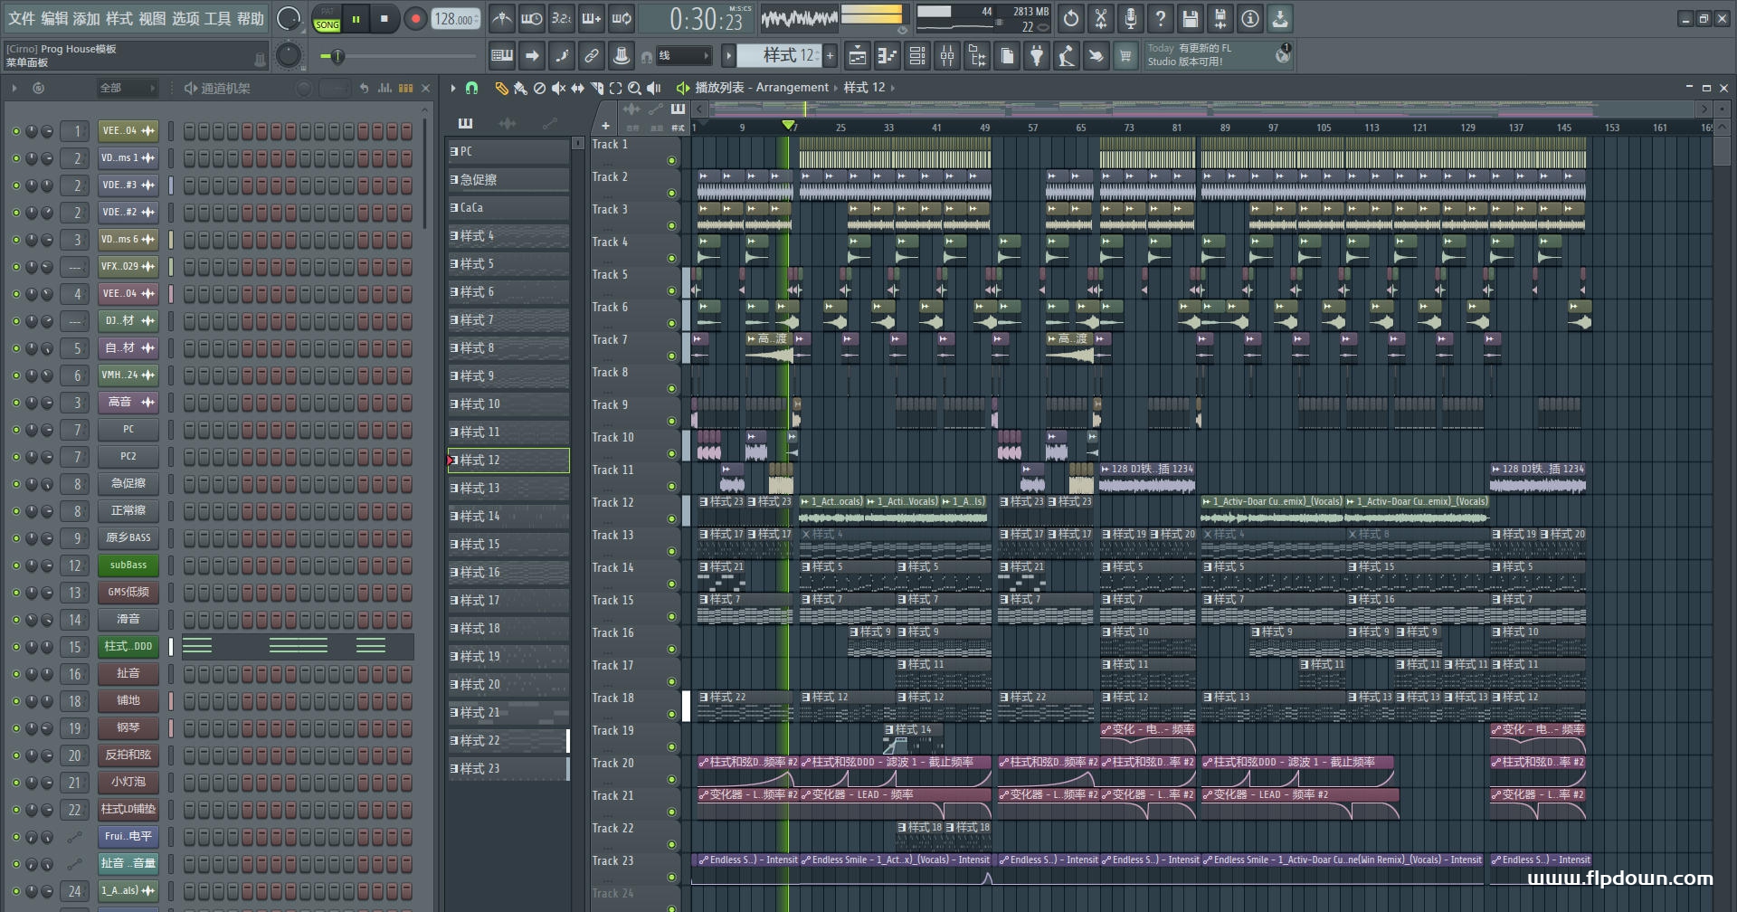Viewport: 1737px width, 912px height.
Task: Stop playback with the stop button
Action: (384, 19)
